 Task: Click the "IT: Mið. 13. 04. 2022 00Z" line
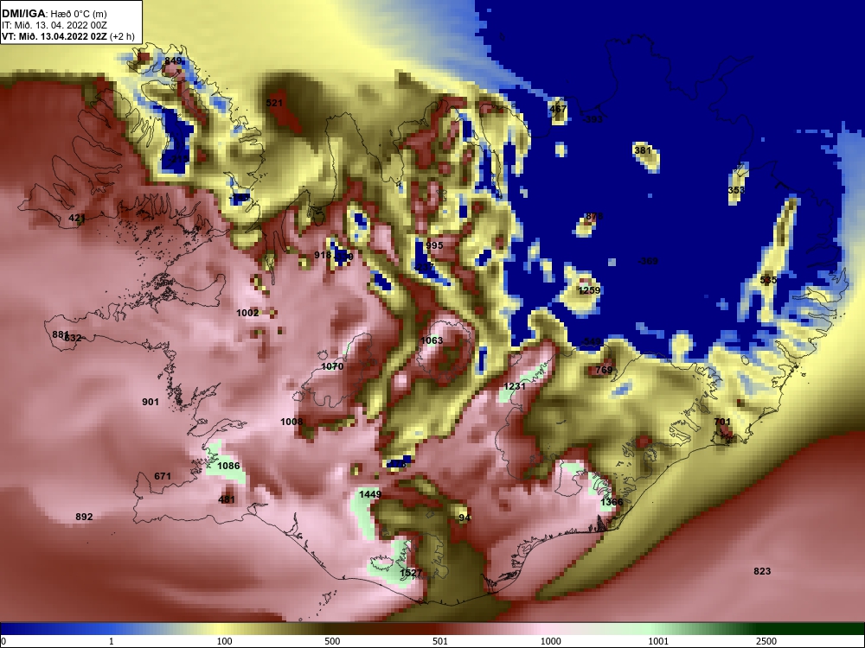click(50, 25)
